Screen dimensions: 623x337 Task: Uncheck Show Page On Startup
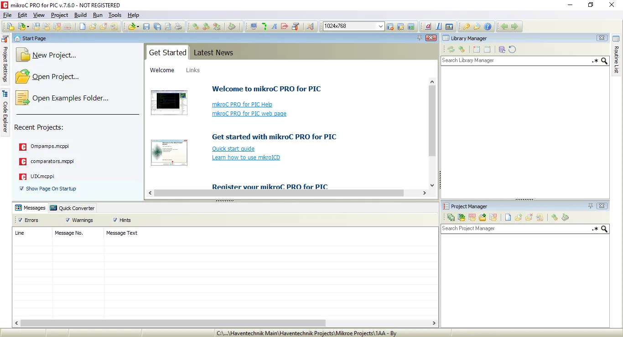click(21, 188)
